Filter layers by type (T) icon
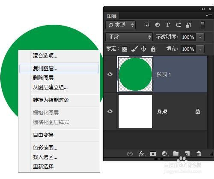The height and width of the screenshot is (179, 214). tap(168, 25)
